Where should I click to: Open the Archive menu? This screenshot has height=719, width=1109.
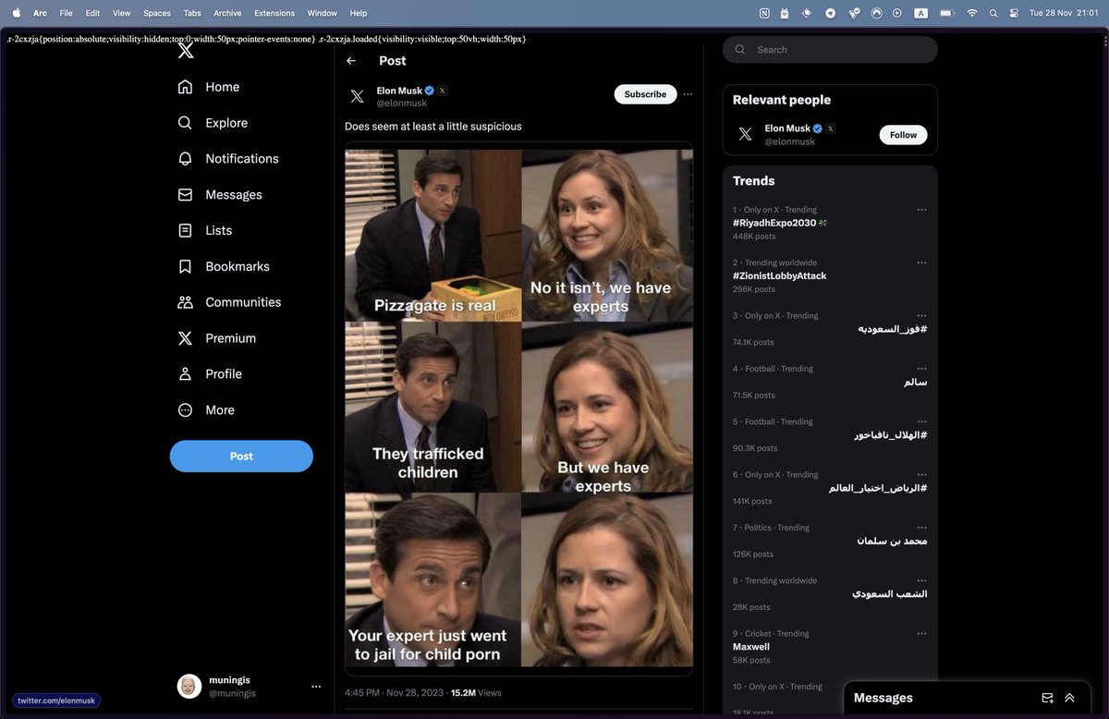tap(227, 13)
